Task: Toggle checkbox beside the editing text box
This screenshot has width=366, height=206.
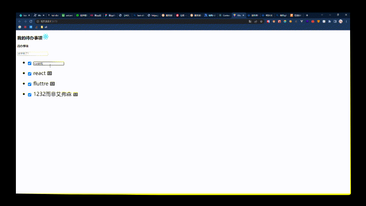Action: tap(29, 64)
